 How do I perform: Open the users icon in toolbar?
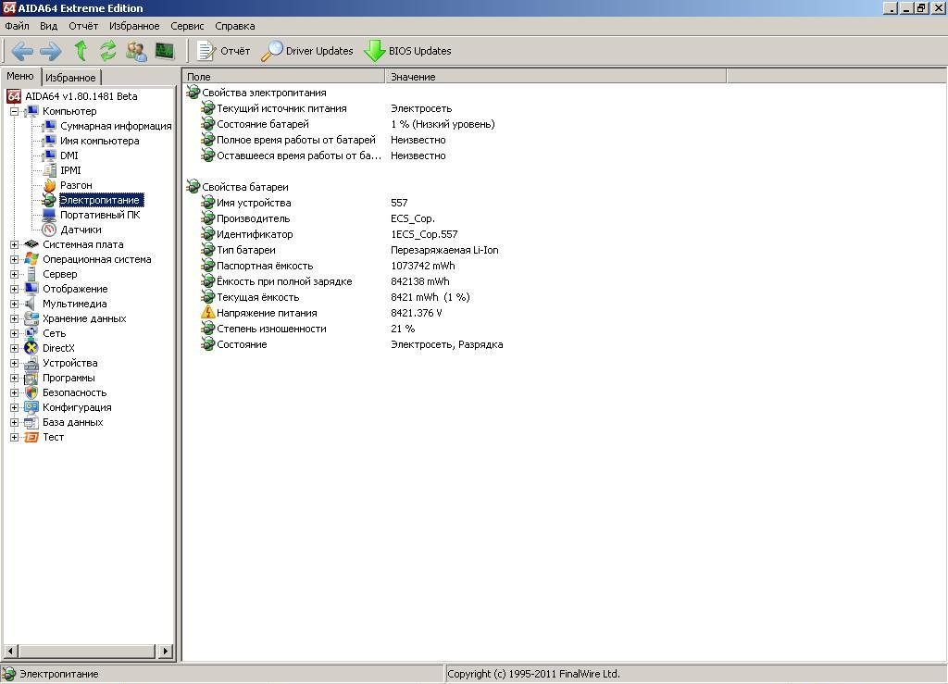(137, 51)
